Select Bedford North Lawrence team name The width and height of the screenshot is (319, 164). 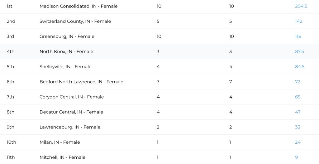[x=81, y=82]
